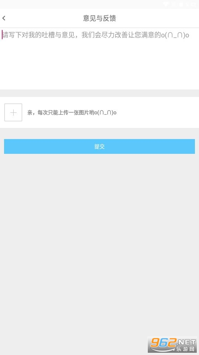Image resolution: width=199 pixels, height=355 pixels.
Task: Open image picker via the square upload box
Action: (13, 112)
